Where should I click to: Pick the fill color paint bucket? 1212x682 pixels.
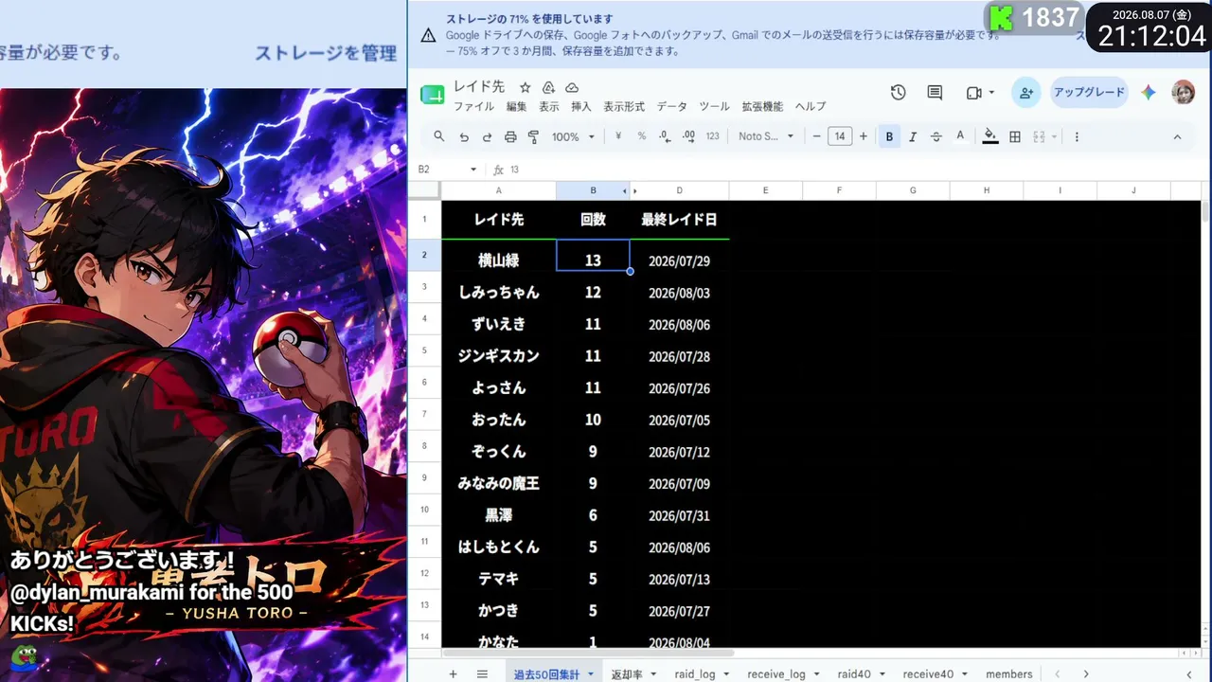(x=989, y=136)
